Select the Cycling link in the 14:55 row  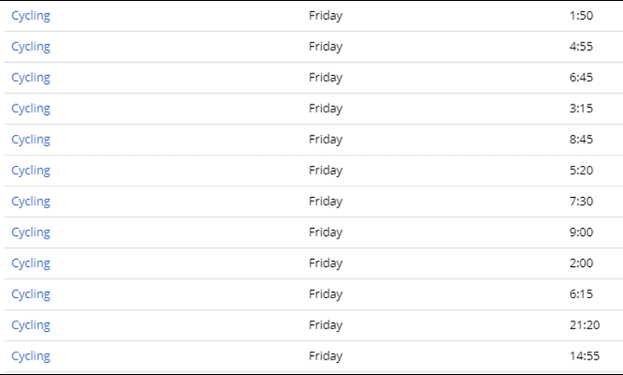(x=30, y=356)
